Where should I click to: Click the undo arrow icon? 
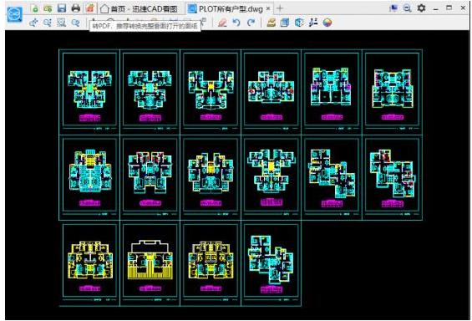tap(236, 23)
